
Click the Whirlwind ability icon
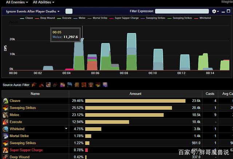5,129
